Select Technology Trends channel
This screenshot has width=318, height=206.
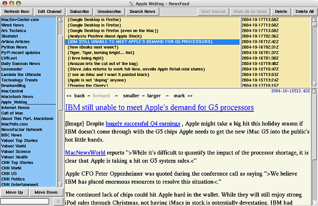pyautogui.click(x=28, y=80)
